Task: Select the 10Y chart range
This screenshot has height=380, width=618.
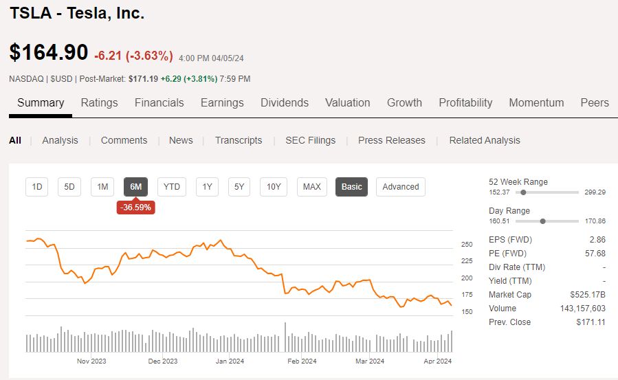Action: [x=274, y=187]
